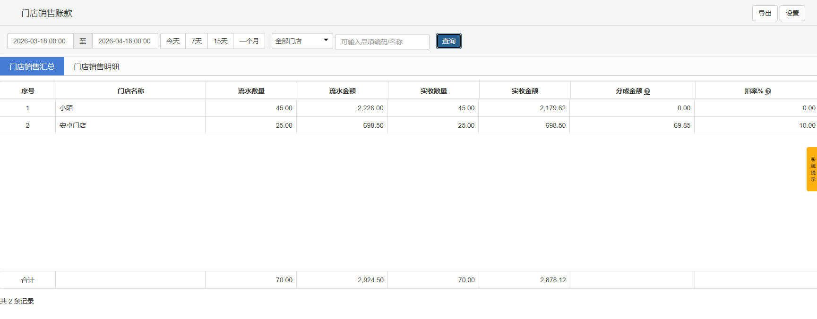The width and height of the screenshot is (817, 319).
Task: Select the 今天 date range option
Action: click(173, 41)
